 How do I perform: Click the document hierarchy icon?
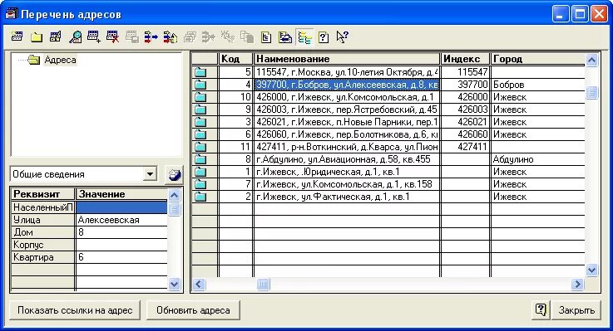[266, 37]
